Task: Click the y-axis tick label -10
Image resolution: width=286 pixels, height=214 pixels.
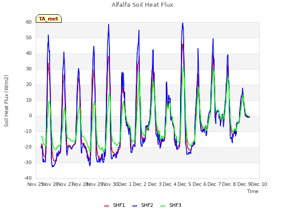Action: coord(28,131)
